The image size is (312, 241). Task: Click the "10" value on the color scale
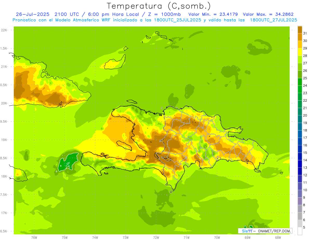(305, 190)
